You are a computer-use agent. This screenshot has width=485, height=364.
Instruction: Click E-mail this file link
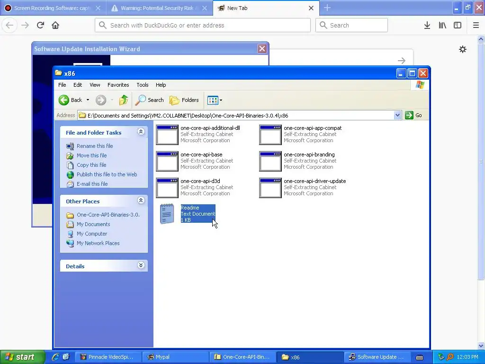92,184
